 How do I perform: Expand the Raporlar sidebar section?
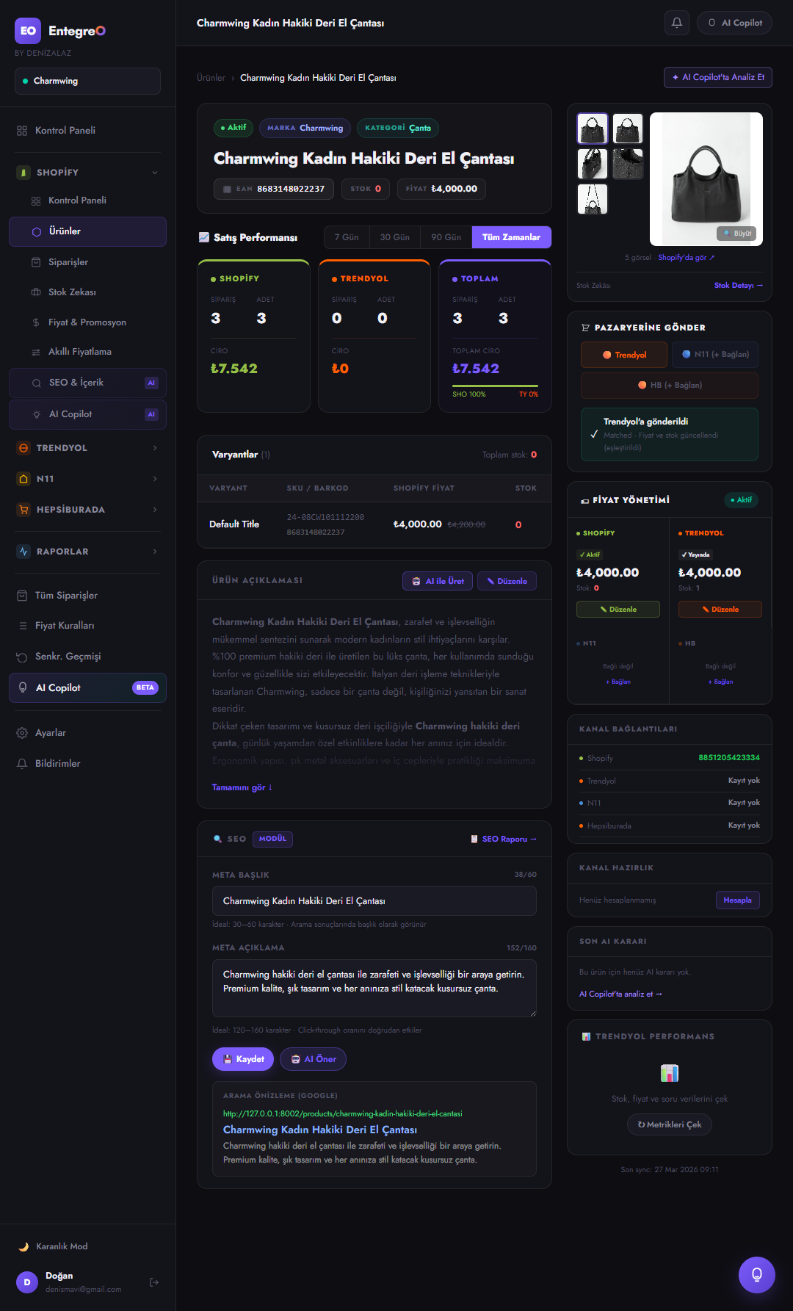point(155,552)
